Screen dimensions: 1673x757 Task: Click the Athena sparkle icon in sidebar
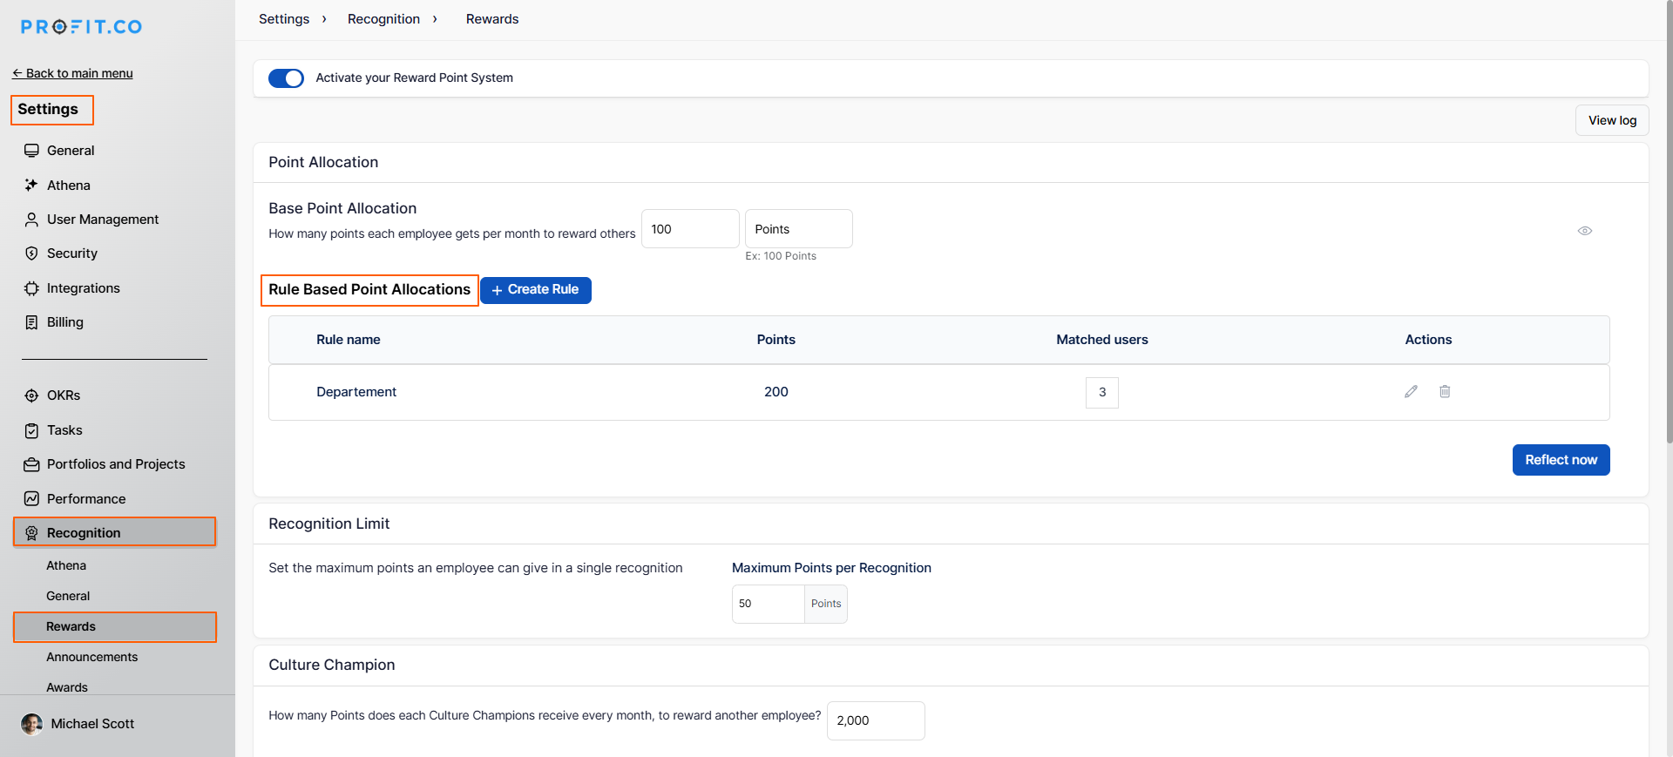click(x=31, y=186)
